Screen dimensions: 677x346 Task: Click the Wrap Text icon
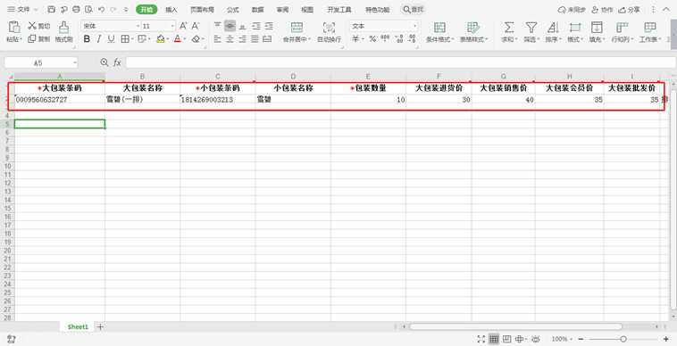click(329, 27)
